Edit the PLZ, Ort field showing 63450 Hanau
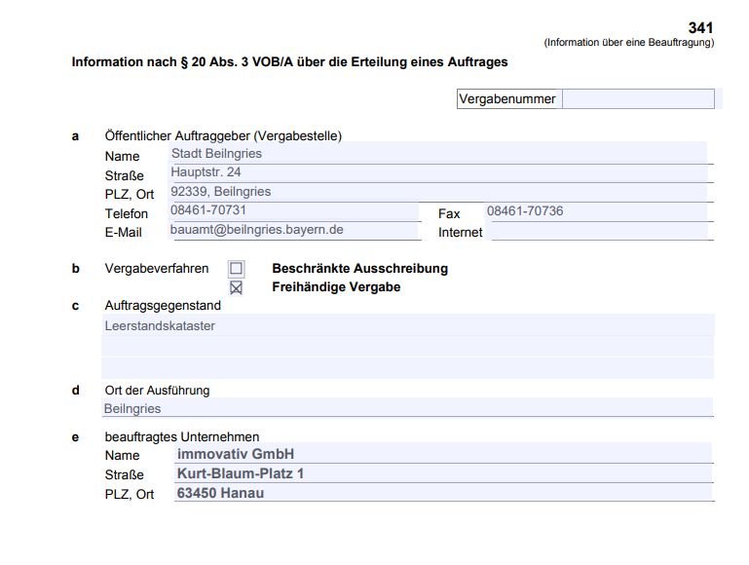The image size is (749, 565). (441, 493)
